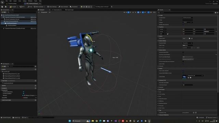Viewport: 219px width, 123px height.
Task: Add new function with plus icon
Action: (x=36, y=81)
